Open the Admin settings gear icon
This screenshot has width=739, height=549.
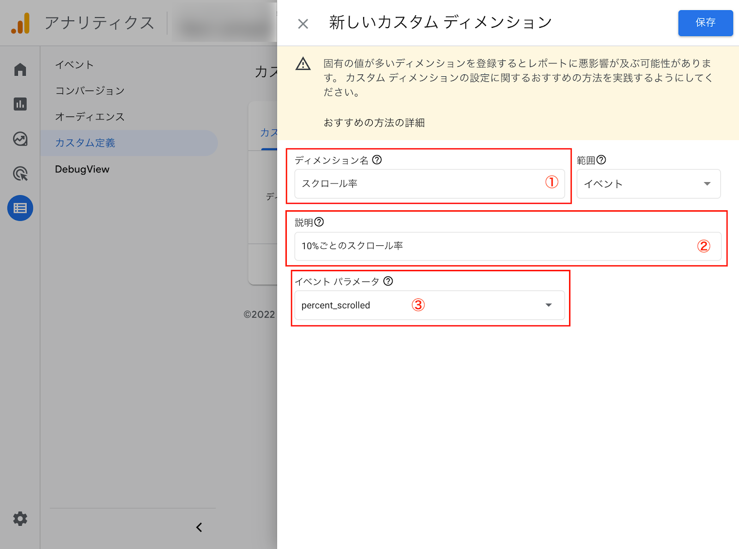tap(20, 519)
